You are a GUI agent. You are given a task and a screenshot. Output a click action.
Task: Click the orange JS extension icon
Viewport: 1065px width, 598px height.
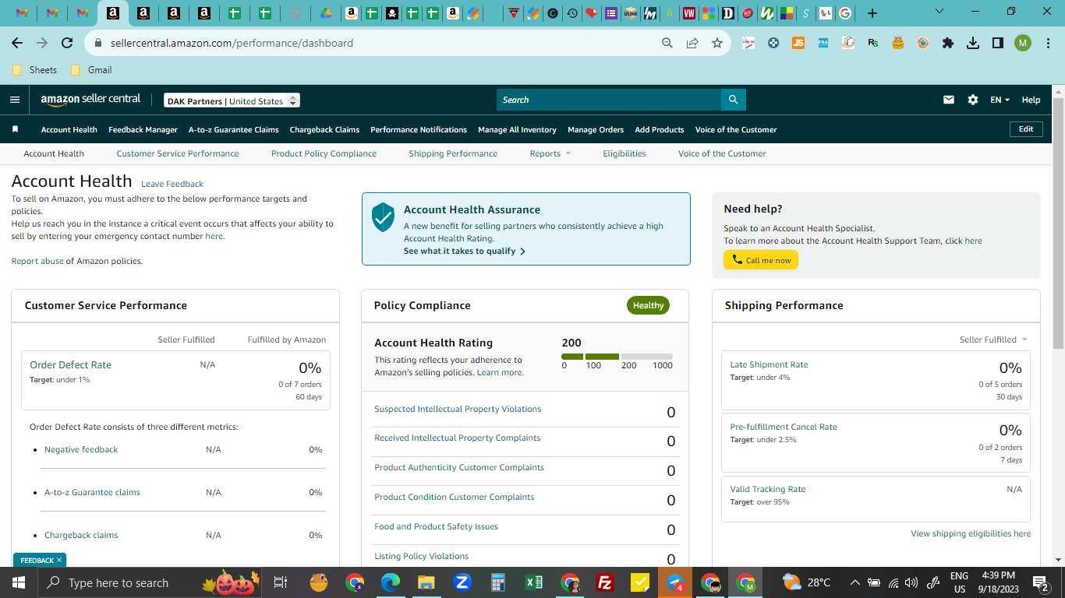pyautogui.click(x=798, y=43)
